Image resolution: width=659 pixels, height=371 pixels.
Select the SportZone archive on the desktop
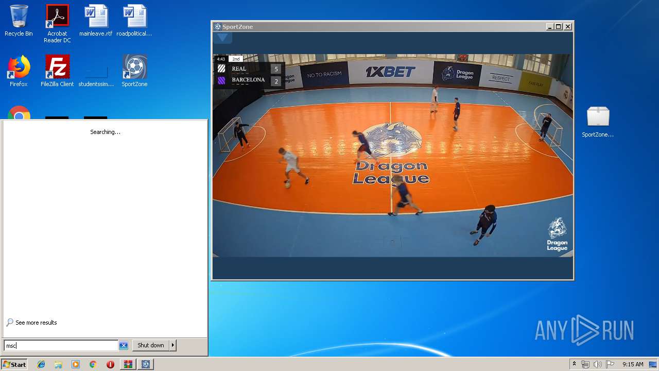[x=598, y=122]
